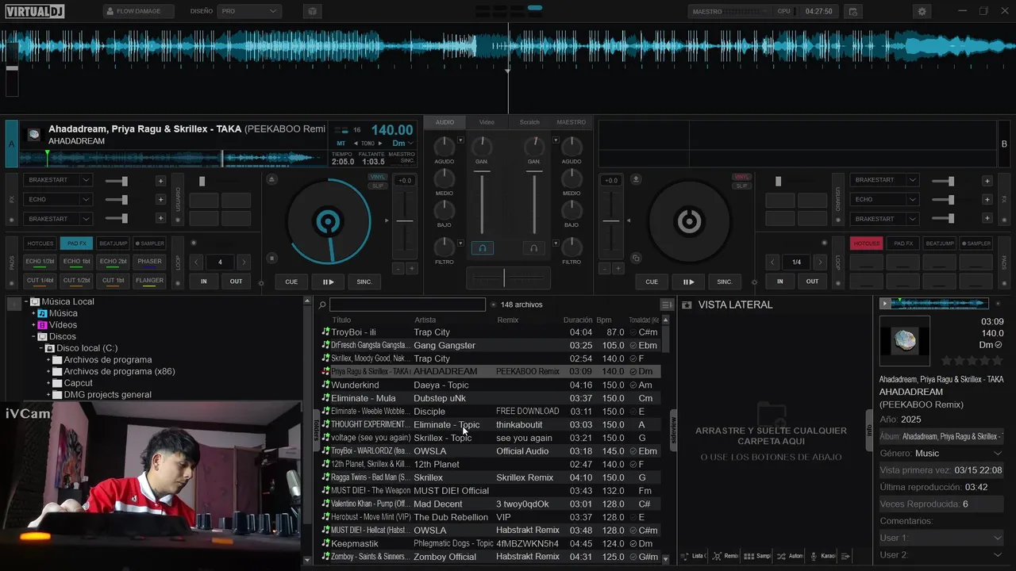Play the prelisten preview in the info panel
Screen dimensions: 1016x571
tap(885, 304)
